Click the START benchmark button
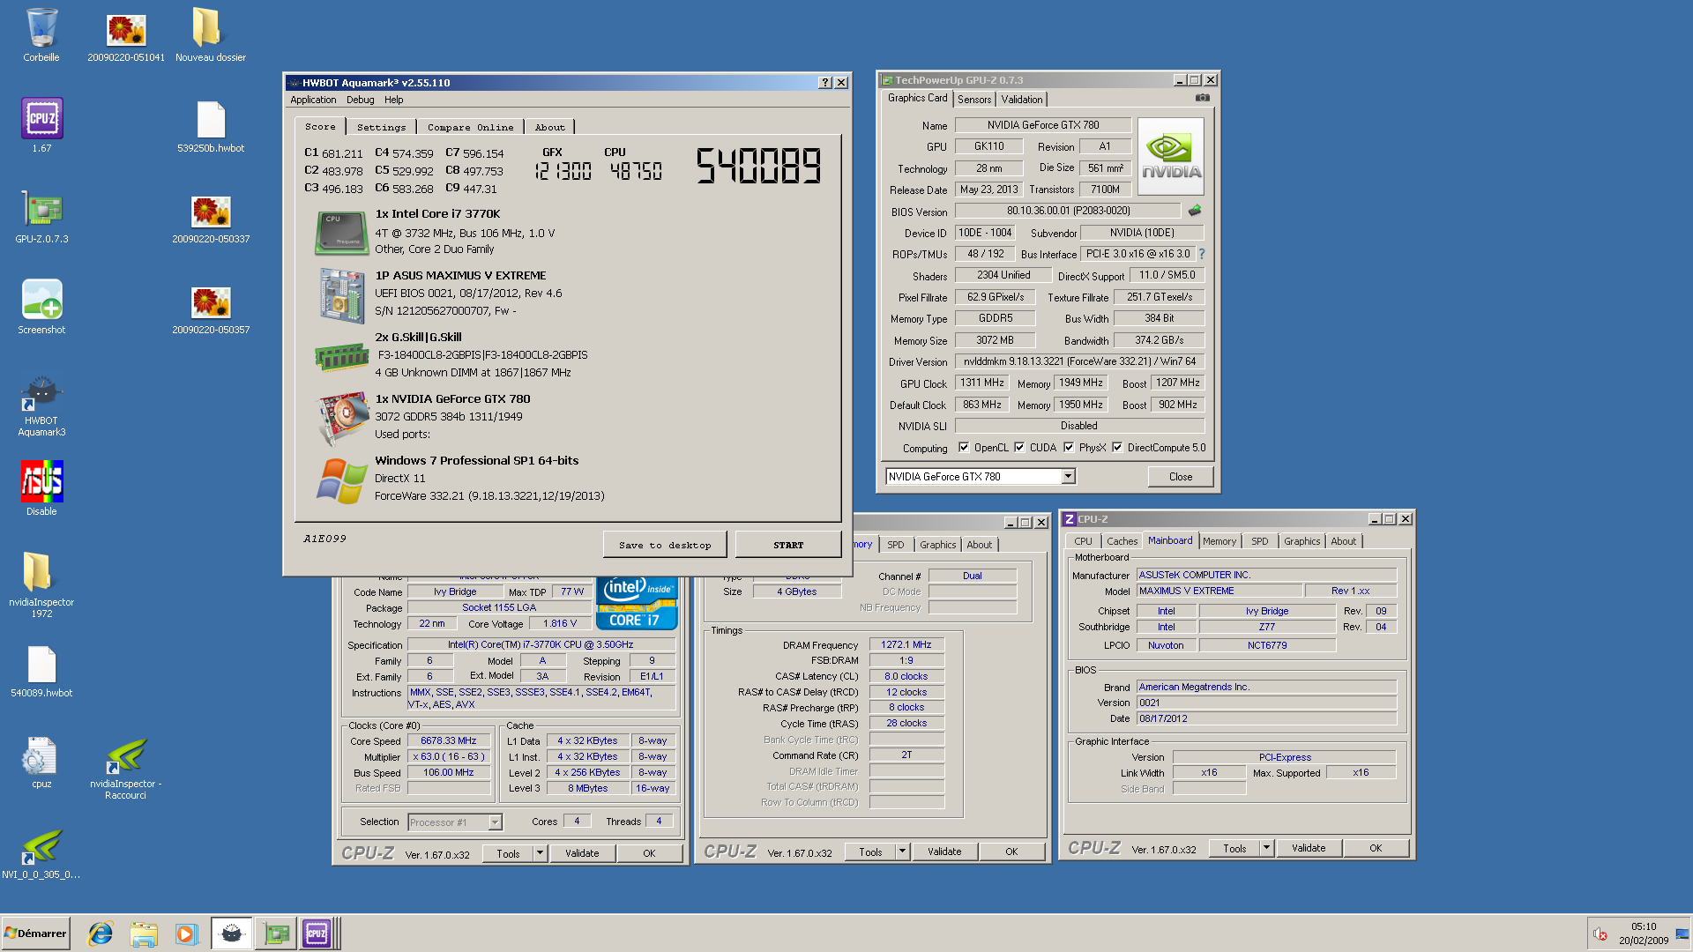1693x952 pixels. 788,545
